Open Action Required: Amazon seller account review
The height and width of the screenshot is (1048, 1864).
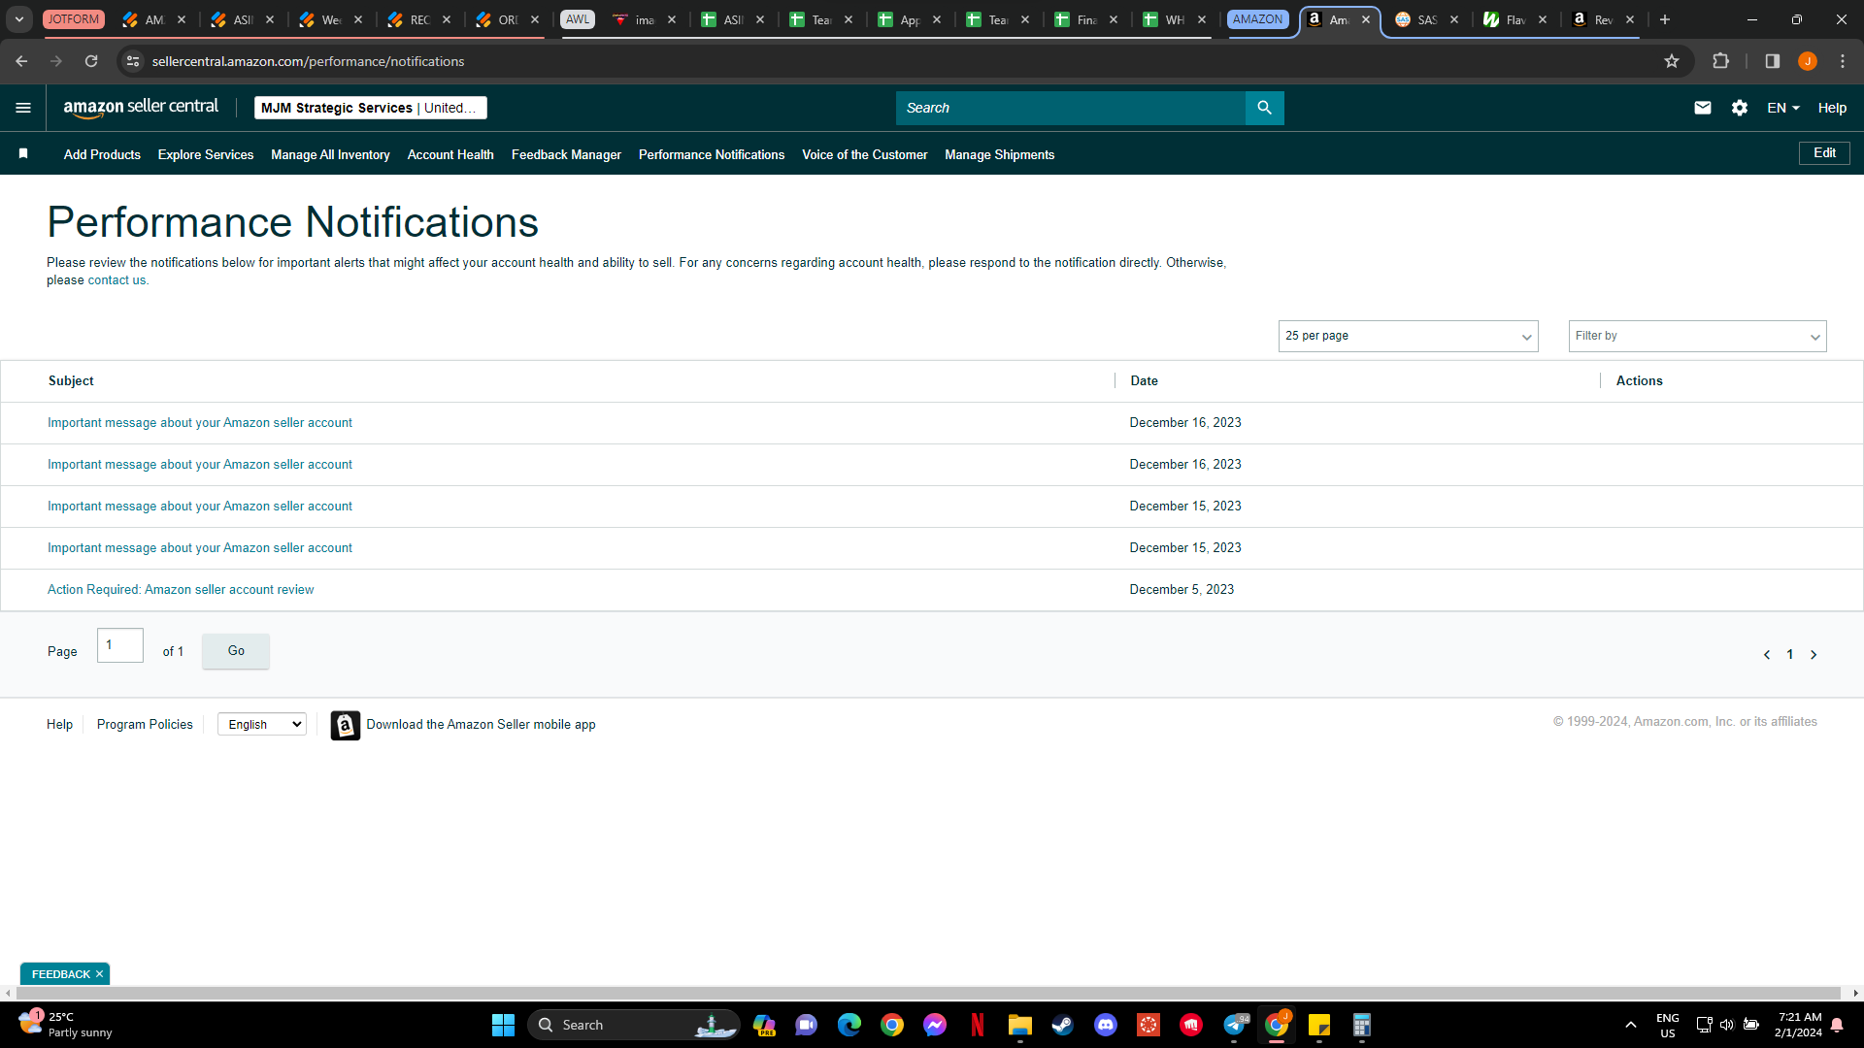click(181, 590)
